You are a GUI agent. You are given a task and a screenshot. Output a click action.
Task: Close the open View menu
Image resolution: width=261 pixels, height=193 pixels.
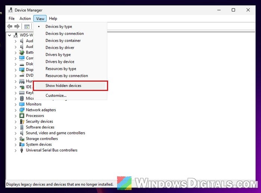point(40,19)
